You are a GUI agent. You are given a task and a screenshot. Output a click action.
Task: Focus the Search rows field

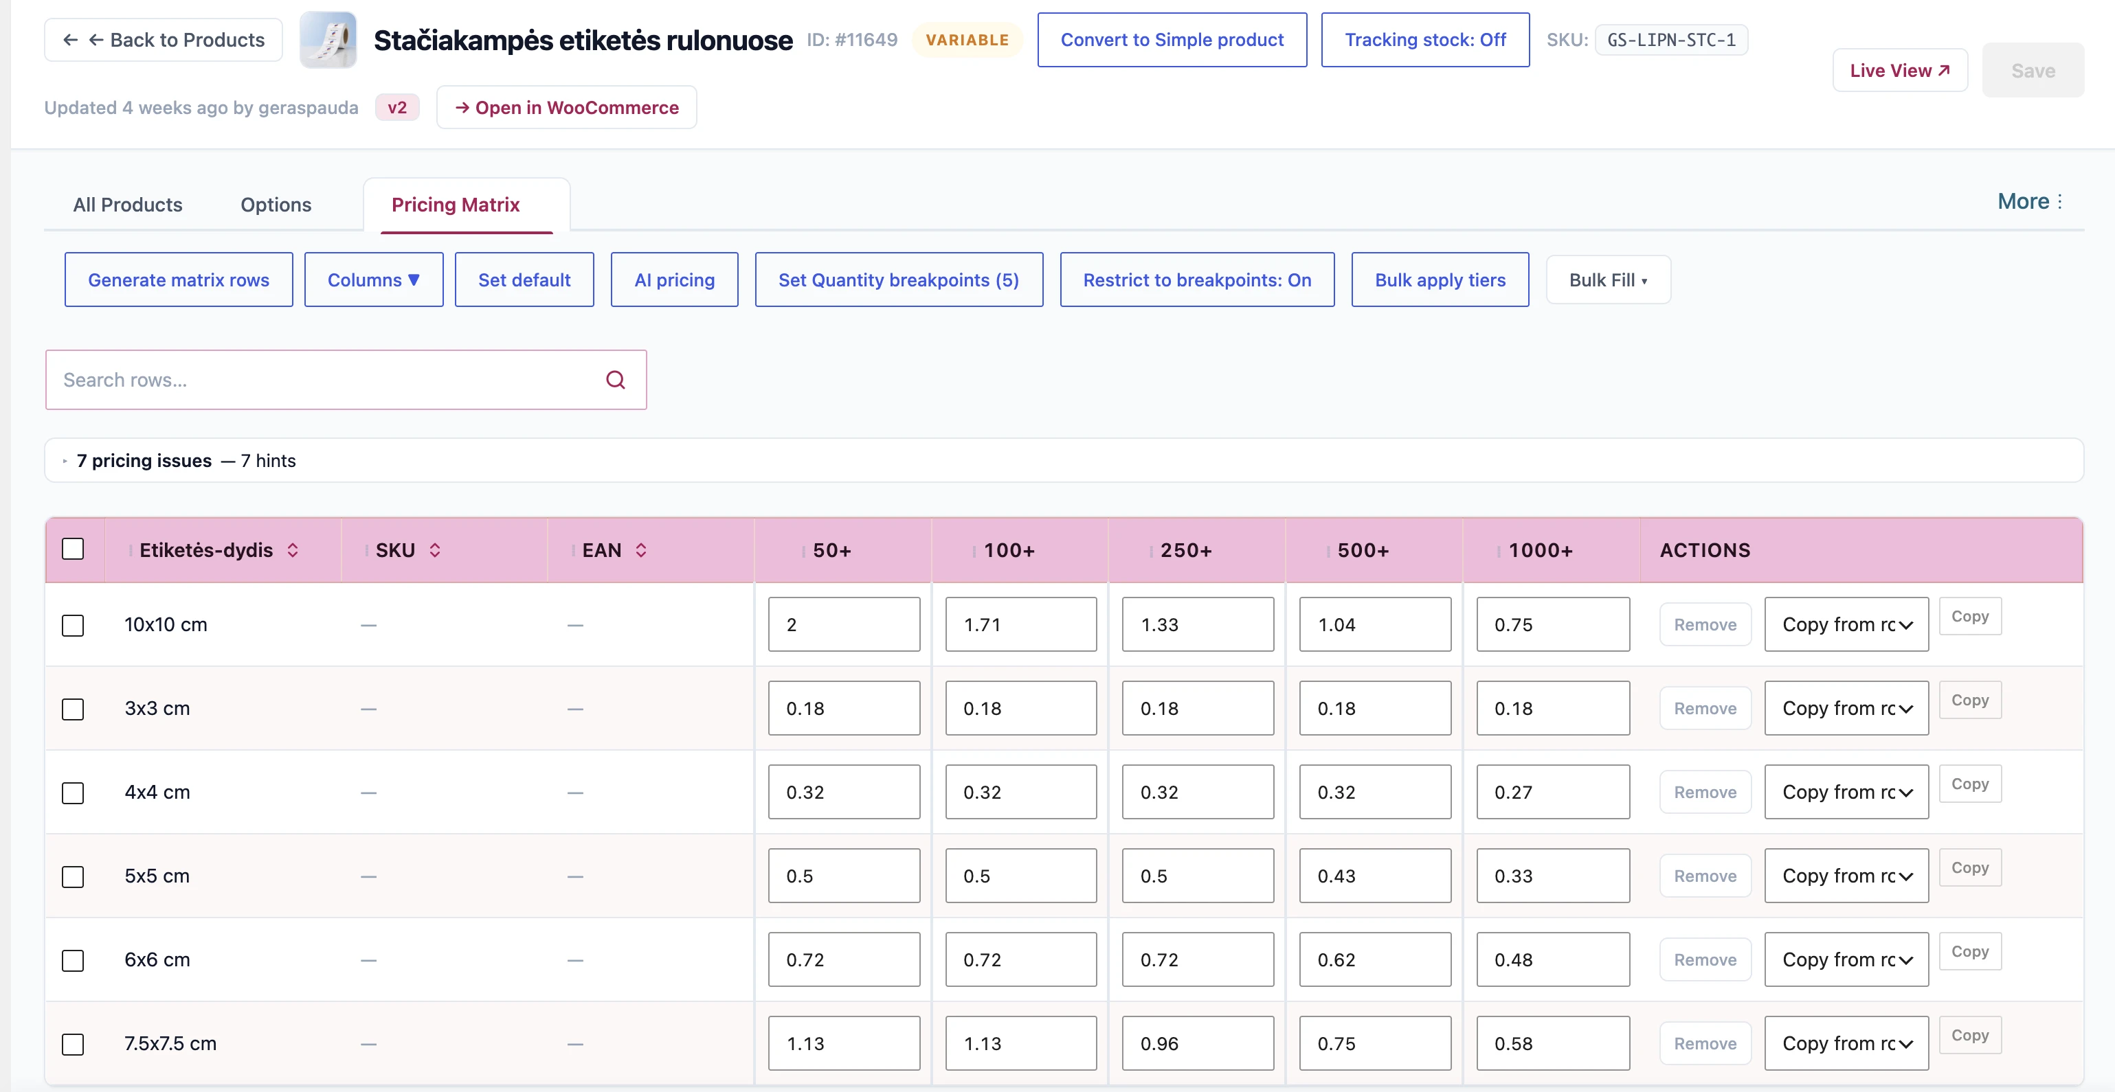(346, 380)
